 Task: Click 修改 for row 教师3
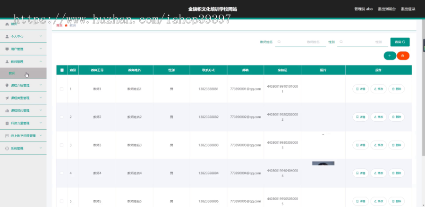pos(378,145)
